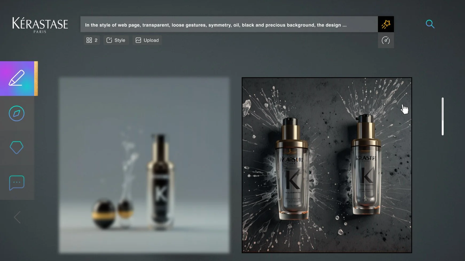This screenshot has height=261, width=465.
Task: Select the pencil create tool in sidebar
Action: pyautogui.click(x=17, y=78)
